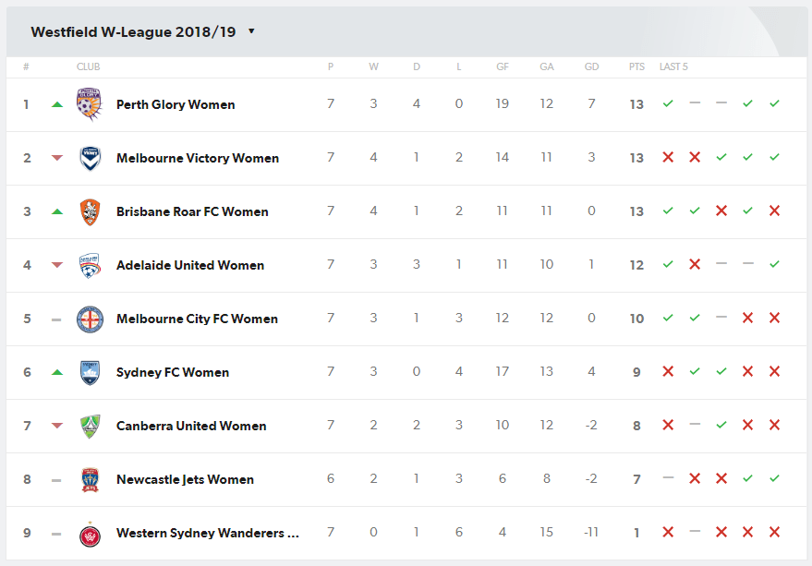This screenshot has width=812, height=566.
Task: Click the Adelaide United Women badge
Action: pyautogui.click(x=91, y=265)
